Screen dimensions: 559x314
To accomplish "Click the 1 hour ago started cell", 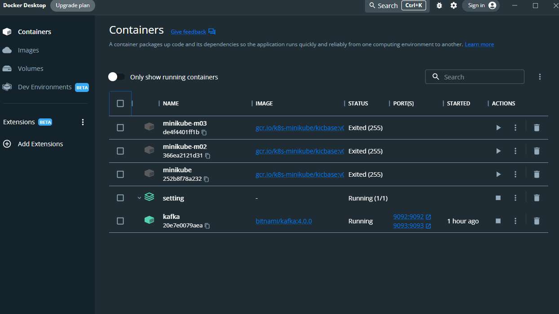I will coord(463,221).
